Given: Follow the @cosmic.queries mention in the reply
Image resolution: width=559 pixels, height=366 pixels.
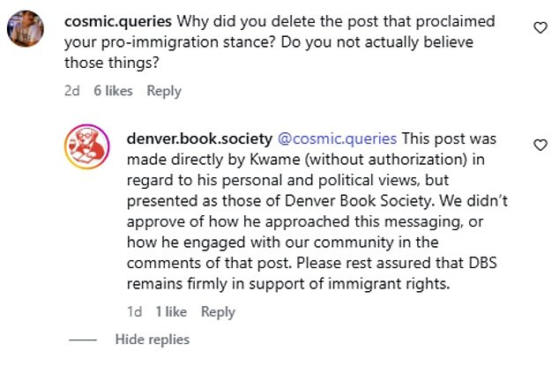Looking at the screenshot, I should [339, 139].
